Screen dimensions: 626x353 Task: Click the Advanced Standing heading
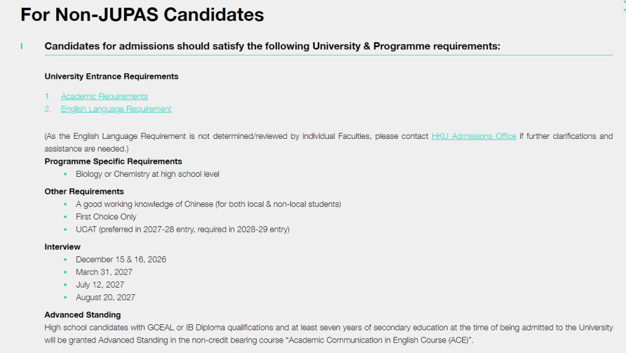coord(83,314)
